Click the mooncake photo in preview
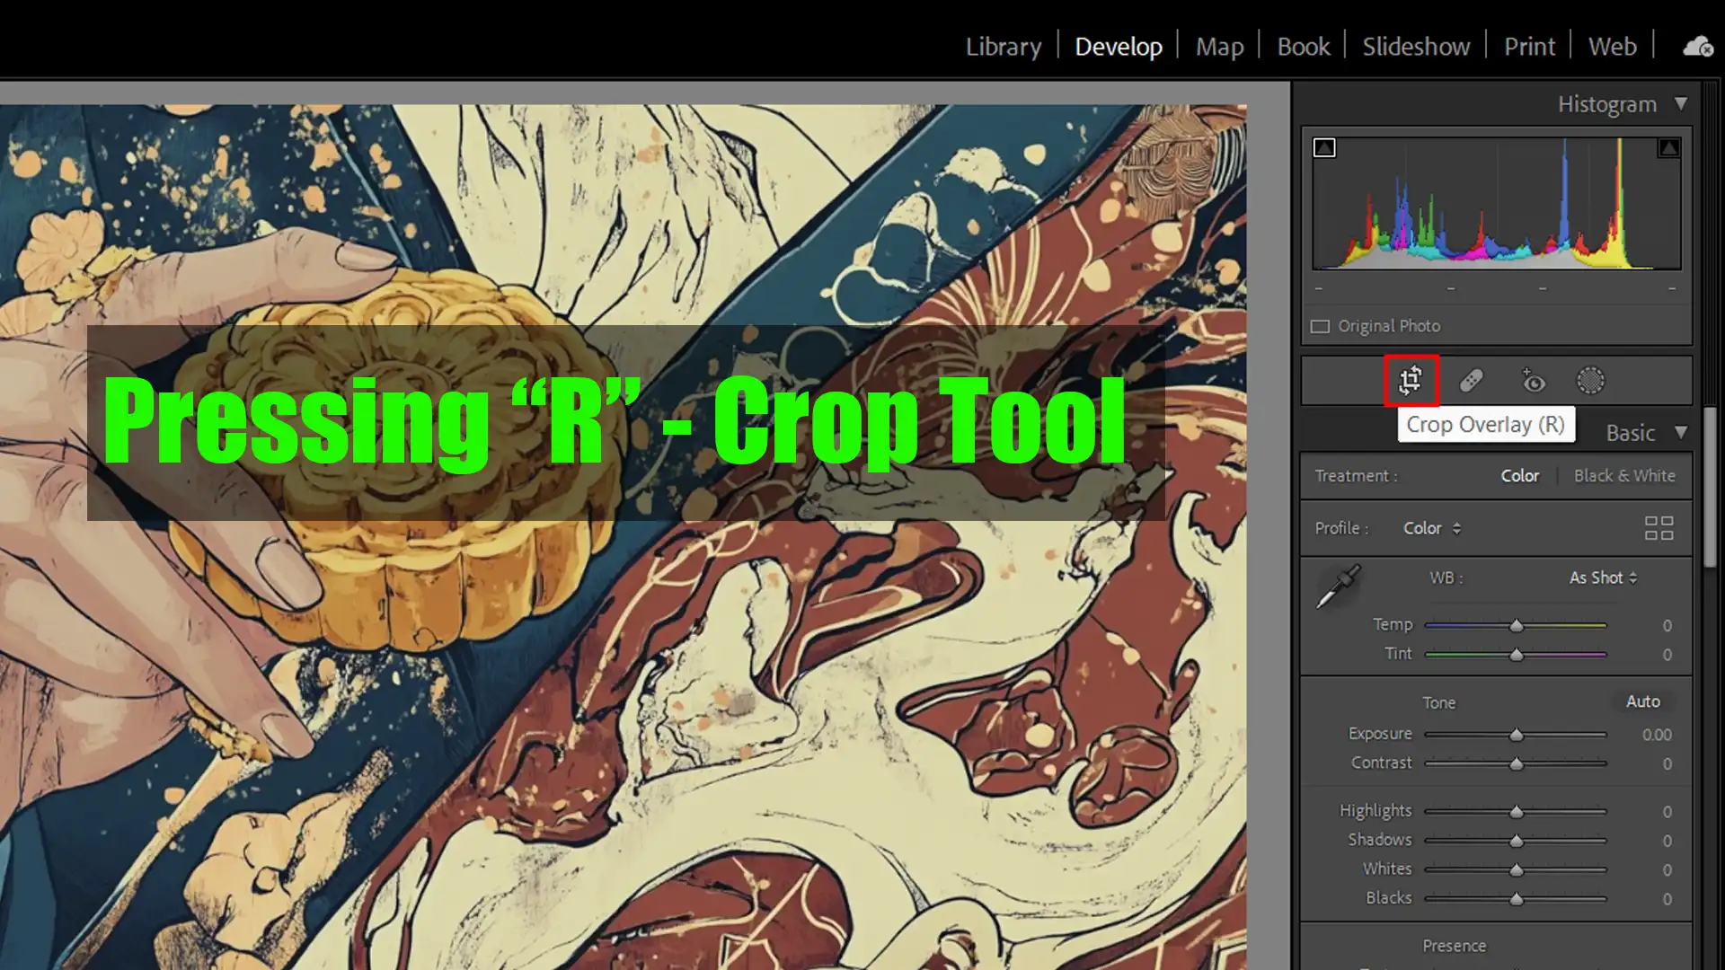 coord(395,458)
